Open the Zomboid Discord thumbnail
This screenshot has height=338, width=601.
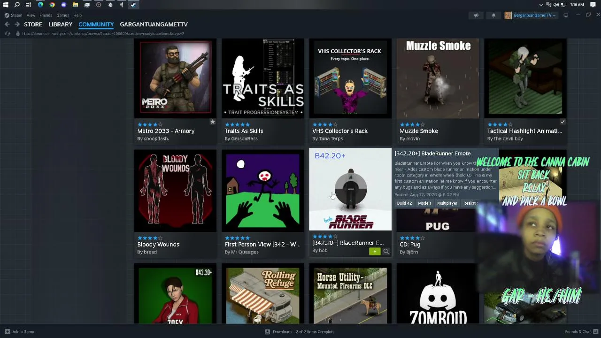pyautogui.click(x=438, y=293)
